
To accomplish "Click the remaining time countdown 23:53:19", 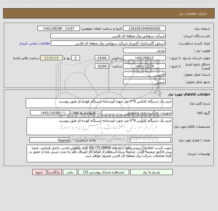I will click(52, 58).
